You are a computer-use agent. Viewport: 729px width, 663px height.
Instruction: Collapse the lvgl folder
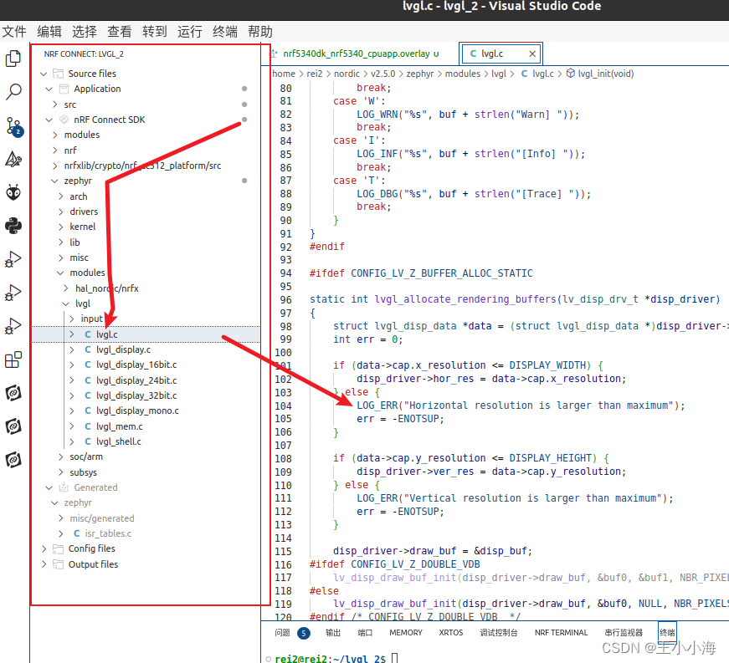[65, 303]
